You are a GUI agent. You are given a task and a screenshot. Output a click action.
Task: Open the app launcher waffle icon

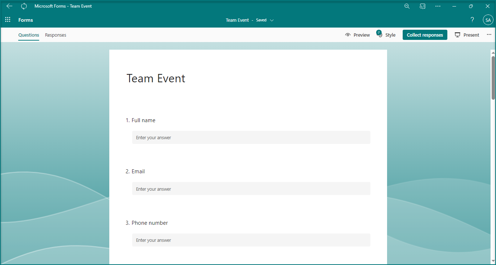tap(8, 20)
